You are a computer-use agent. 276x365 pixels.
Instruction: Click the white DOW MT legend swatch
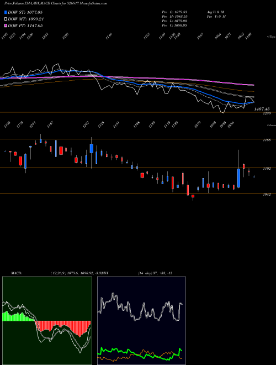click(x=6, y=19)
